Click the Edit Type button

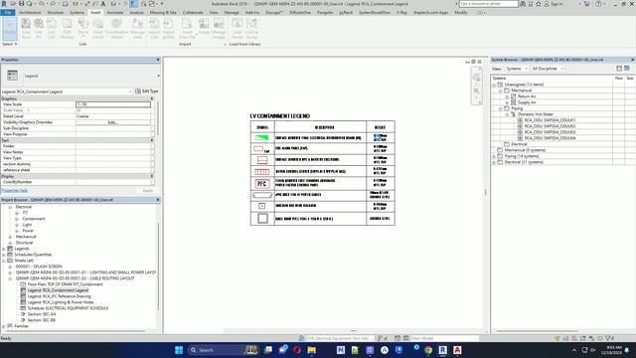coord(147,91)
